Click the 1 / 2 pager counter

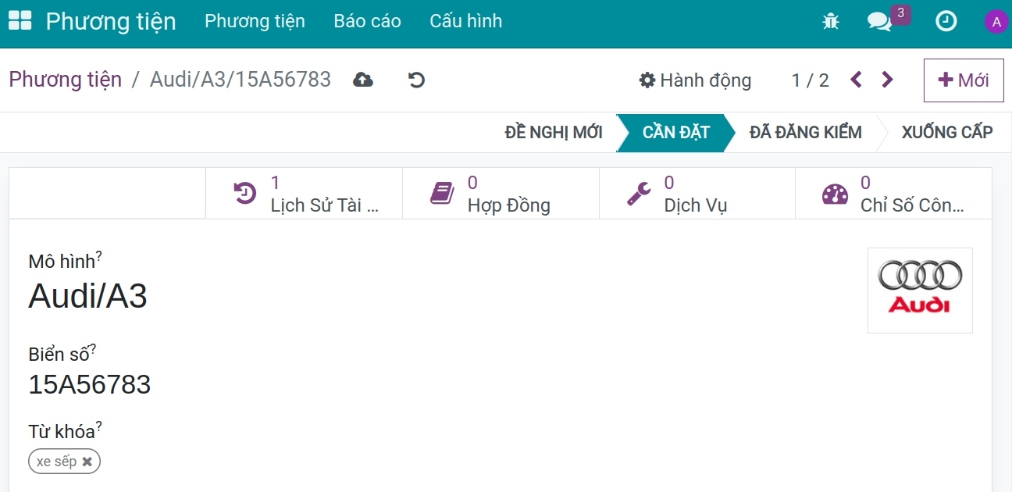pos(810,80)
